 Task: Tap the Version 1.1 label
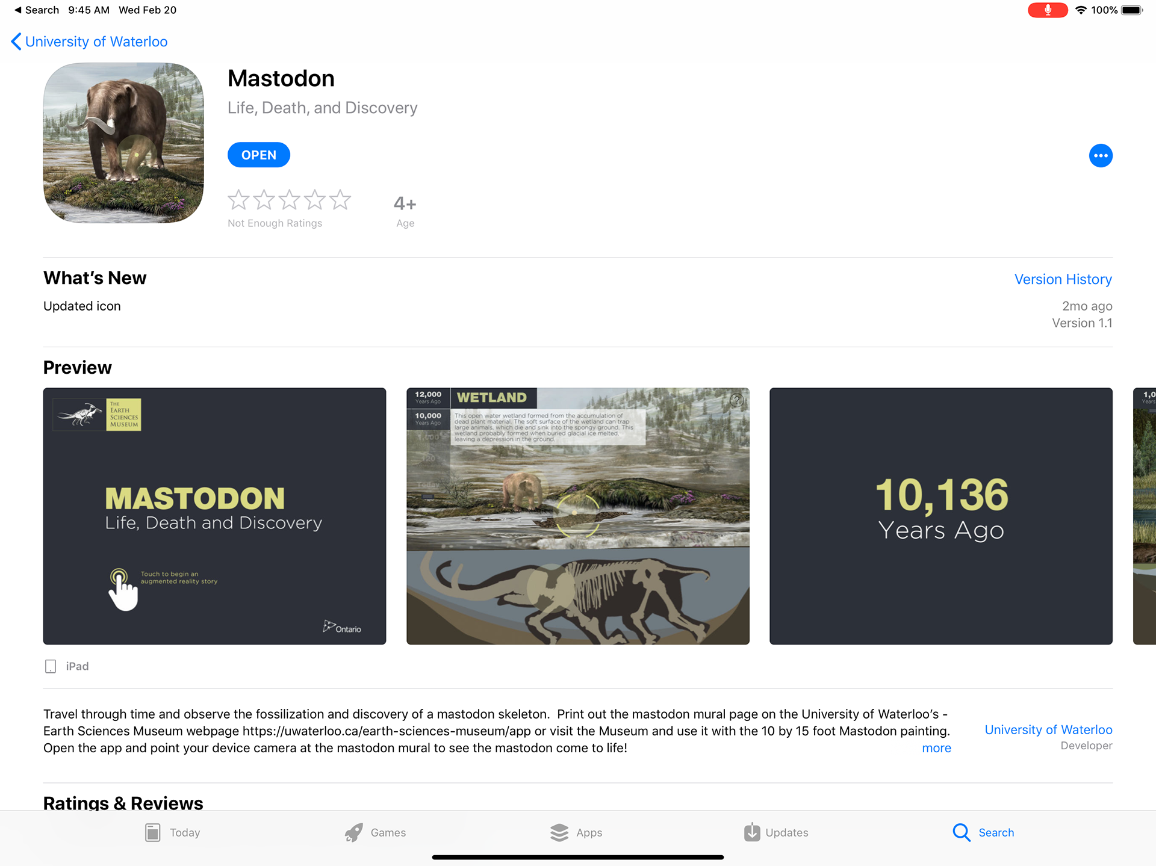[x=1082, y=323]
